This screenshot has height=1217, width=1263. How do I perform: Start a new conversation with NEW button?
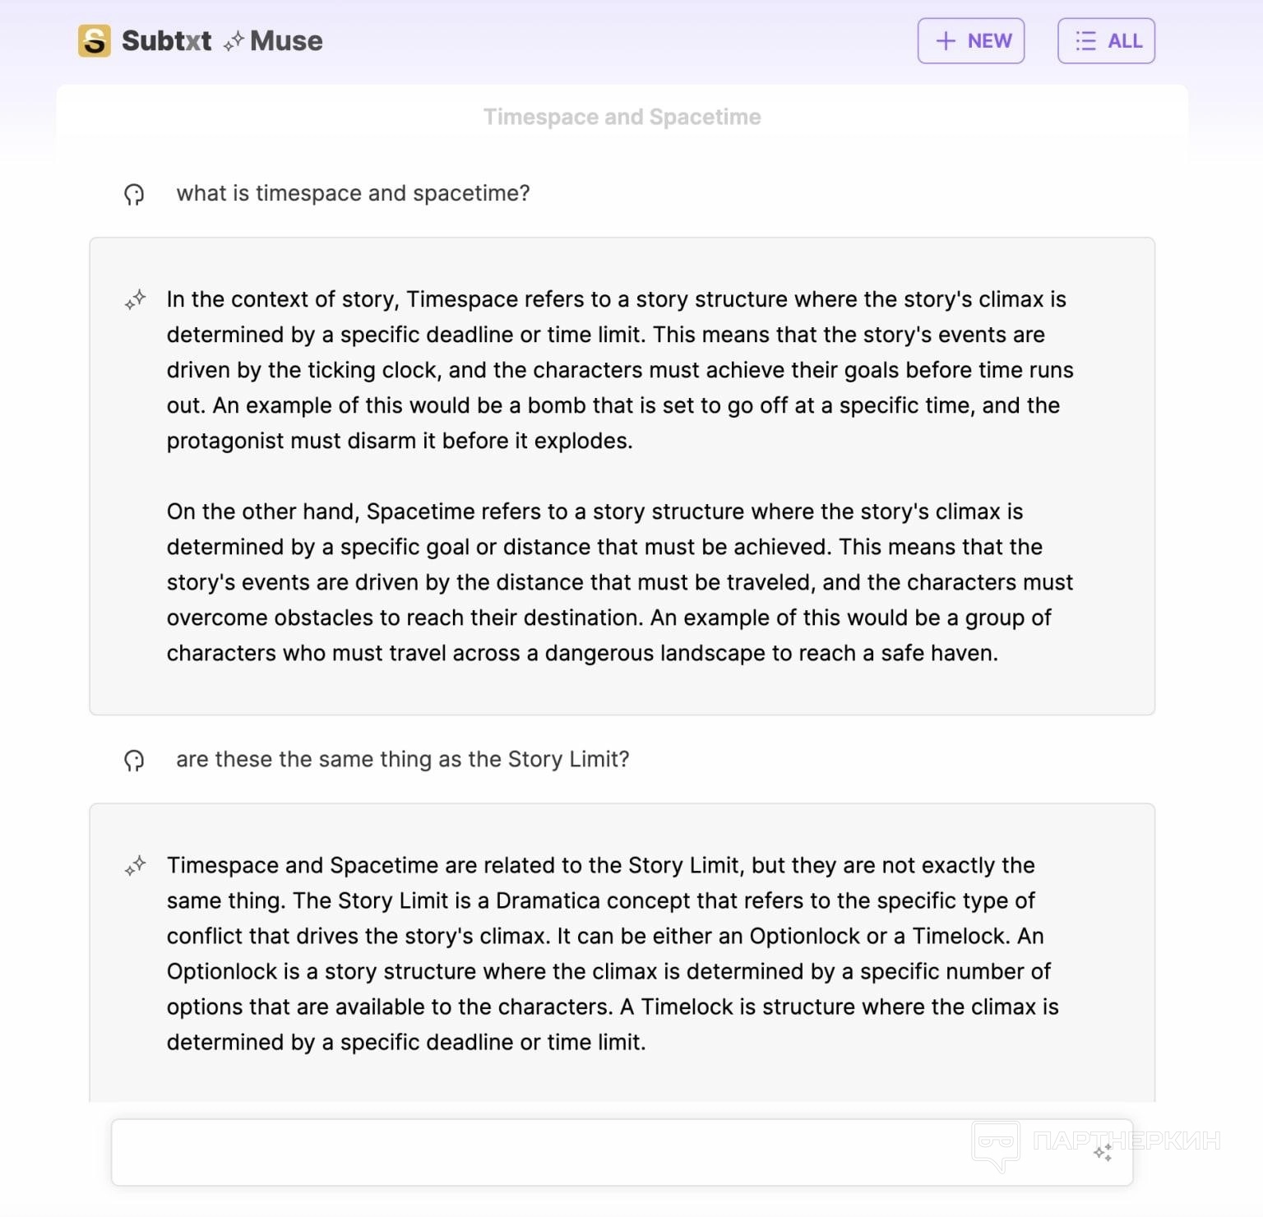pyautogui.click(x=971, y=41)
